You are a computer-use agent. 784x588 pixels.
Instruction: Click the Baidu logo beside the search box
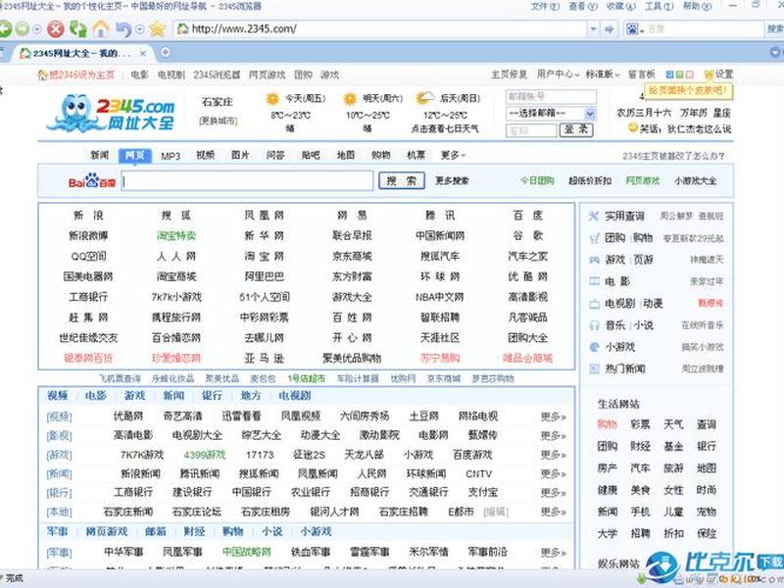(x=92, y=181)
